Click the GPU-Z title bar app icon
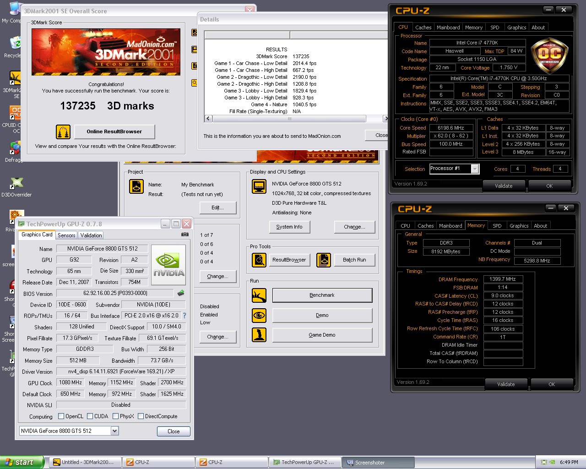This screenshot has width=586, height=469. pyautogui.click(x=21, y=224)
